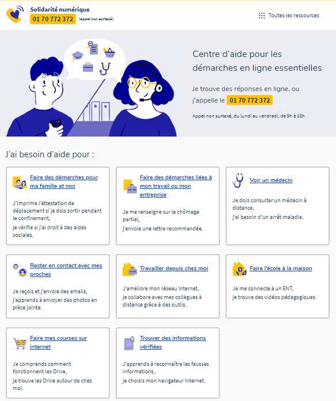Click the shopping cart icon
The image size is (336, 401).
pos(20,343)
